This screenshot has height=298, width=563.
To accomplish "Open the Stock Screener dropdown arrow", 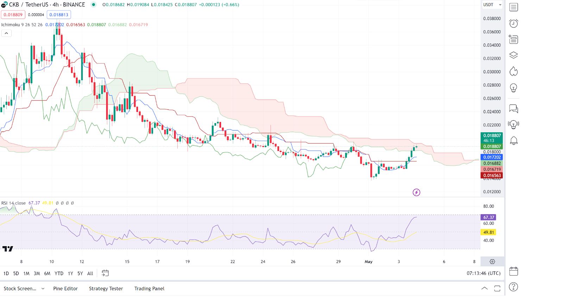I will pyautogui.click(x=43, y=289).
